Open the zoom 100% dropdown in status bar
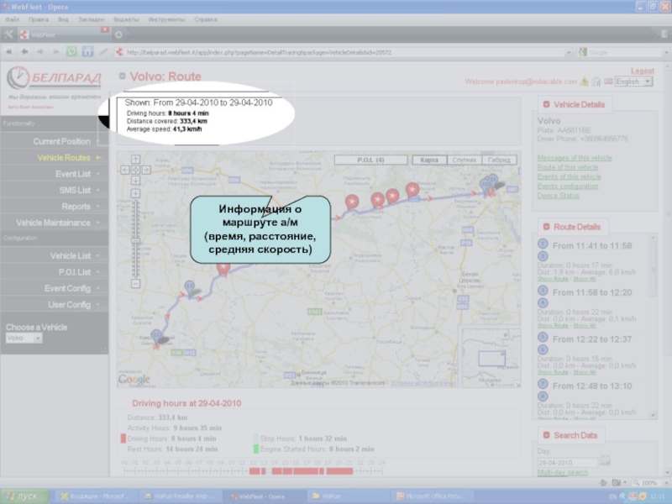This screenshot has height=504, width=672. point(665,483)
